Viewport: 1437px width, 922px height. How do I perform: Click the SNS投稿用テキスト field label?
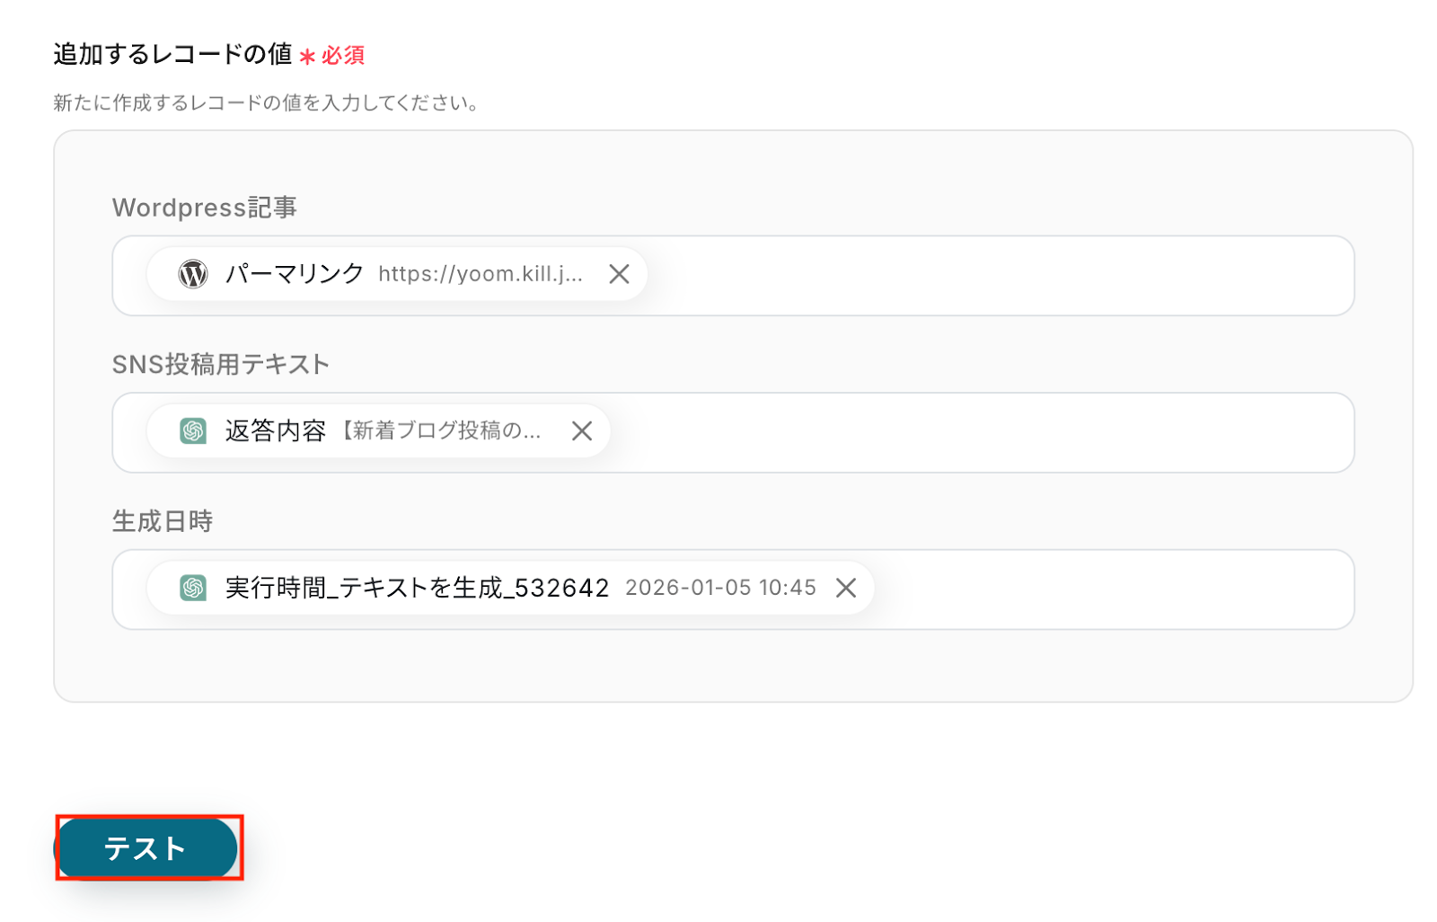pos(221,364)
